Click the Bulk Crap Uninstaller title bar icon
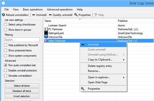Image resolution: width=154 pixels, height=101 pixels. 3,3
